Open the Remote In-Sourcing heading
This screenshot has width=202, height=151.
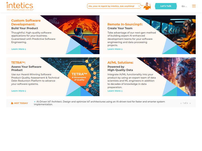(x=125, y=24)
